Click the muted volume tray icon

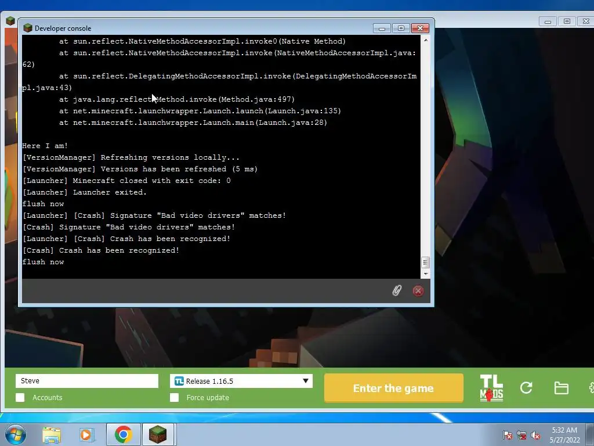[x=535, y=435]
